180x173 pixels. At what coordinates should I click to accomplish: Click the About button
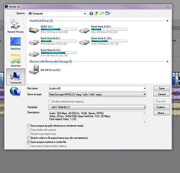point(162,113)
